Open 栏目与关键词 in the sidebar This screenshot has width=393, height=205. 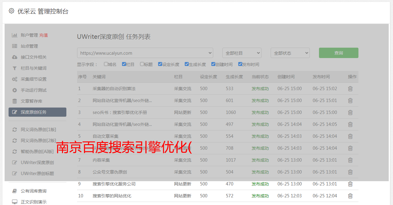point(33,68)
